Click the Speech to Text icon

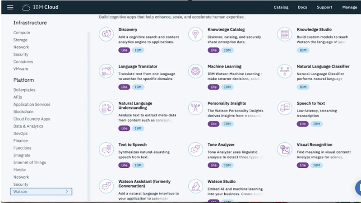coord(285,108)
